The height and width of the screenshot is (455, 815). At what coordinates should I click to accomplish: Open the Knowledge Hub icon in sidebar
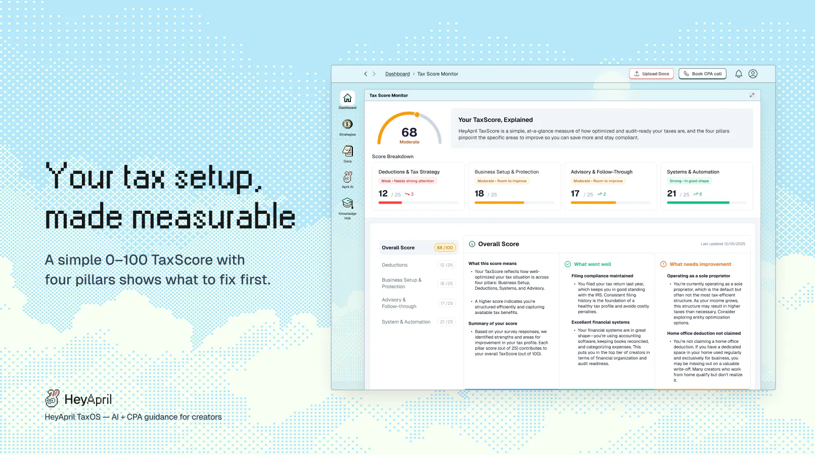pos(347,203)
